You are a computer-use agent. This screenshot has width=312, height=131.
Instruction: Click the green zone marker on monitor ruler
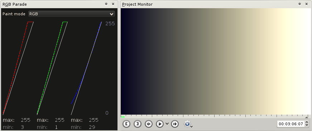(x=123, y=117)
